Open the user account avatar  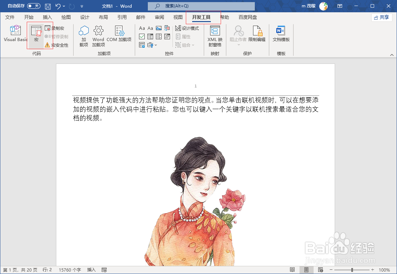(x=323, y=6)
